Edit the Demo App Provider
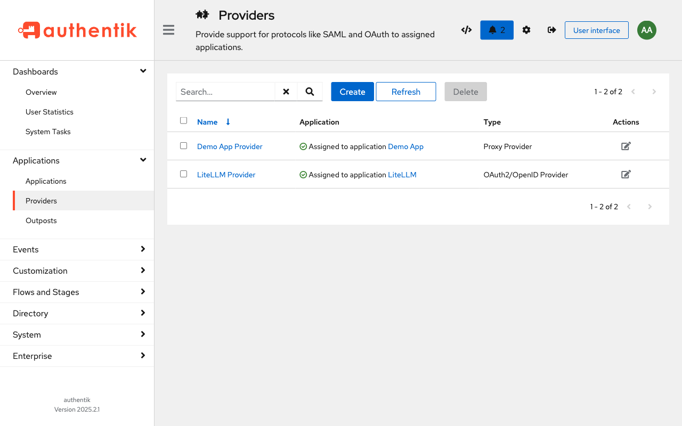 click(626, 146)
